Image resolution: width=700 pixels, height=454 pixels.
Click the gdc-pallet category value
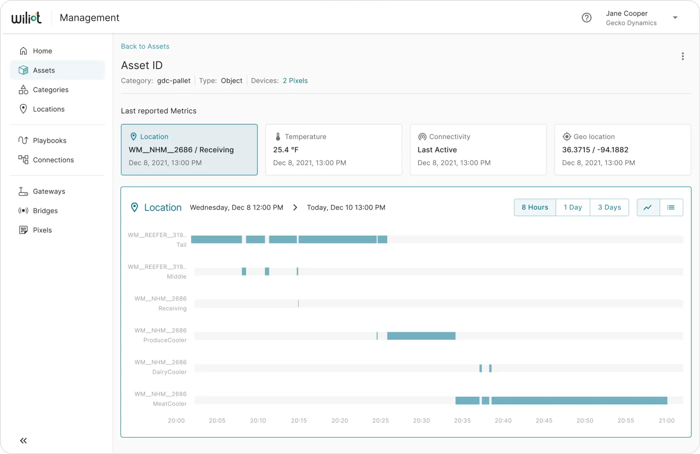(174, 81)
